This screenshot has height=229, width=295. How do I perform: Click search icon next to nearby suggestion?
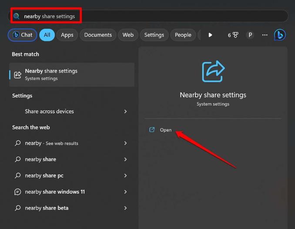pos(18,143)
